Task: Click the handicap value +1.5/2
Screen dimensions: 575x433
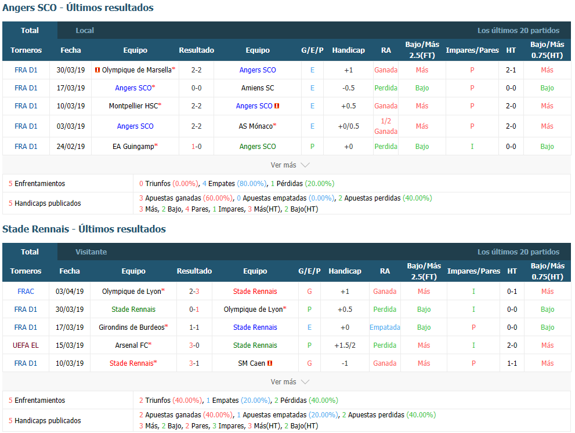Action: point(345,345)
